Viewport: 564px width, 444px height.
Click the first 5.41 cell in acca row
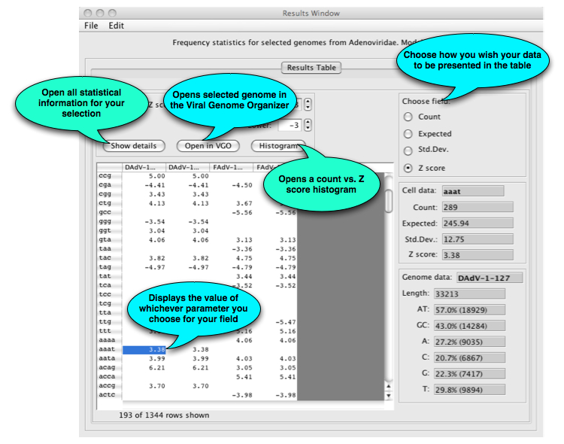232,377
